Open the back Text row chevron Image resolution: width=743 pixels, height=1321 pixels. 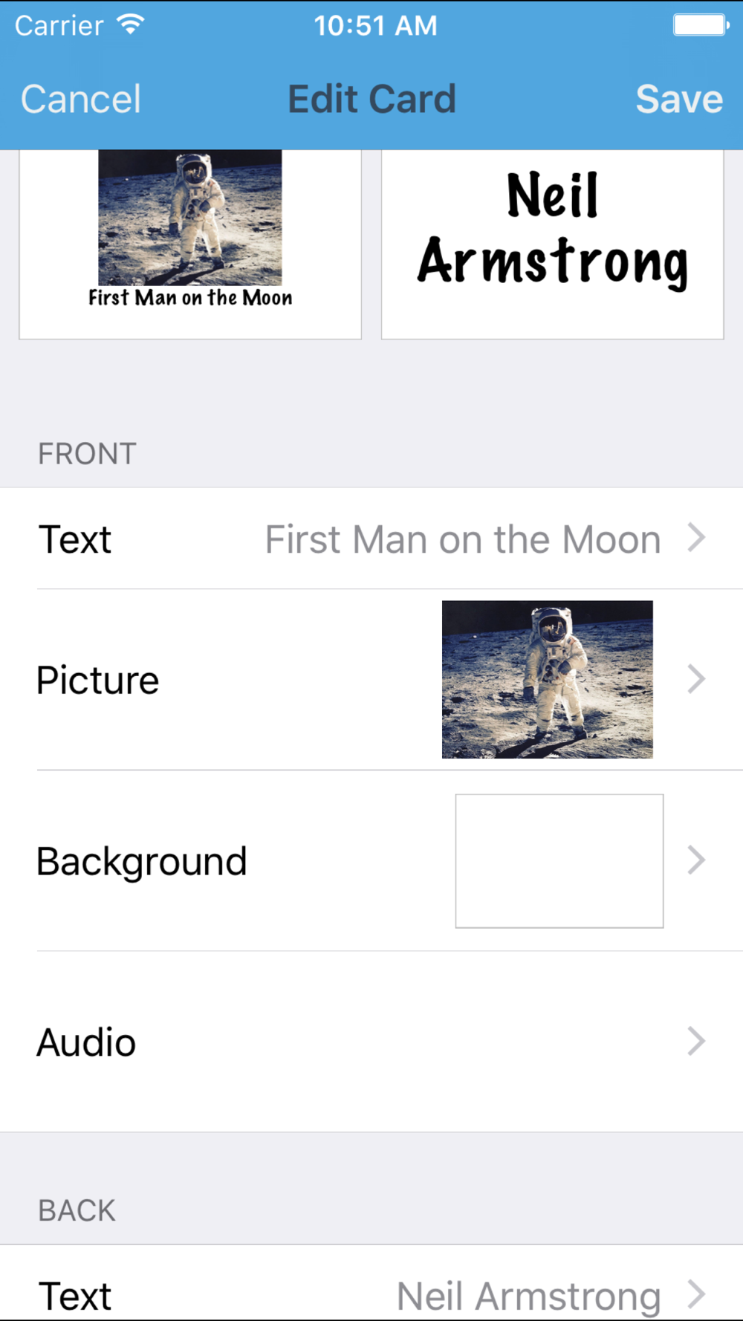click(695, 1294)
